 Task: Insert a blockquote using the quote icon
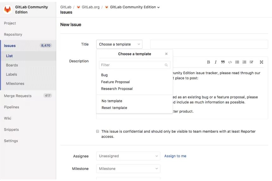click(223, 62)
